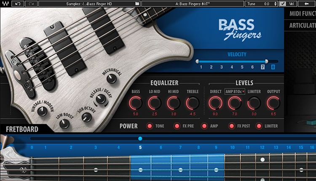Image resolution: width=316 pixels, height=181 pixels.
Task: Switch to the Articulation tab
Action: 302,26
